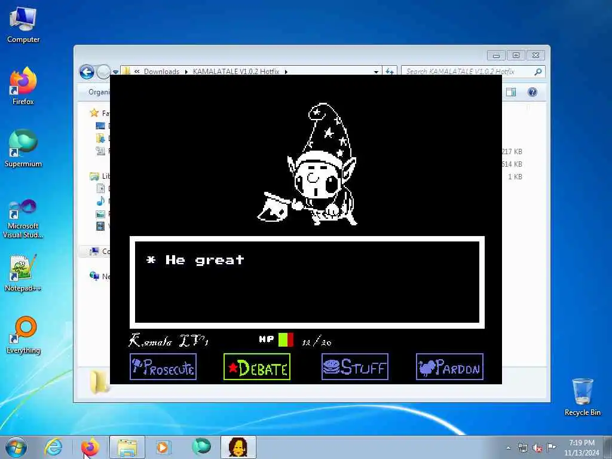Go back in Explorer window

[87, 72]
